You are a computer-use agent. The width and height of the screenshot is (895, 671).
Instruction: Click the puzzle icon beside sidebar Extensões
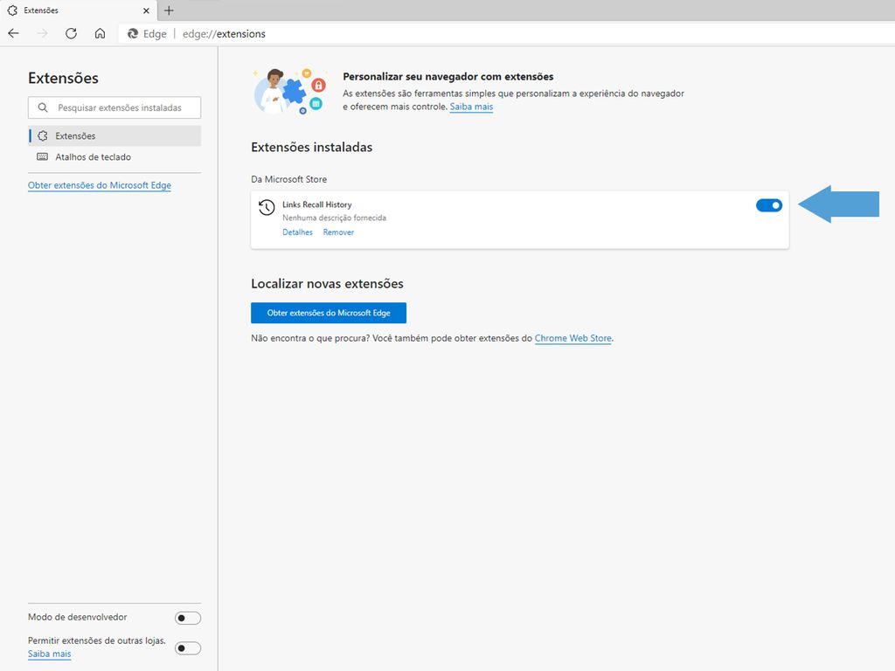tap(42, 135)
